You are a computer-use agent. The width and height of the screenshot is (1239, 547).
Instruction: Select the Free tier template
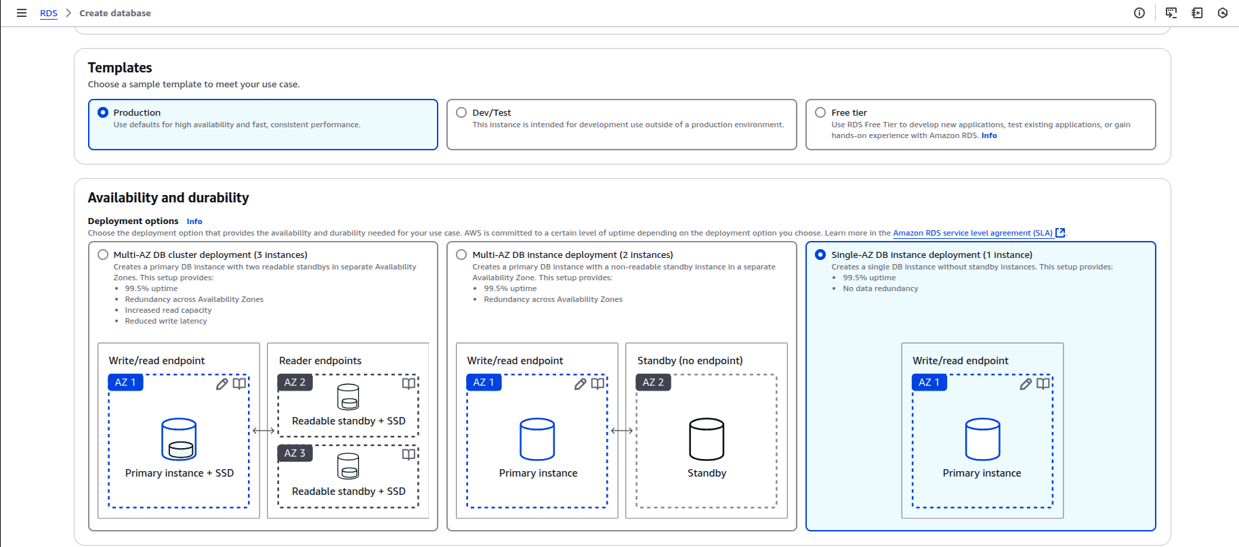[820, 112]
